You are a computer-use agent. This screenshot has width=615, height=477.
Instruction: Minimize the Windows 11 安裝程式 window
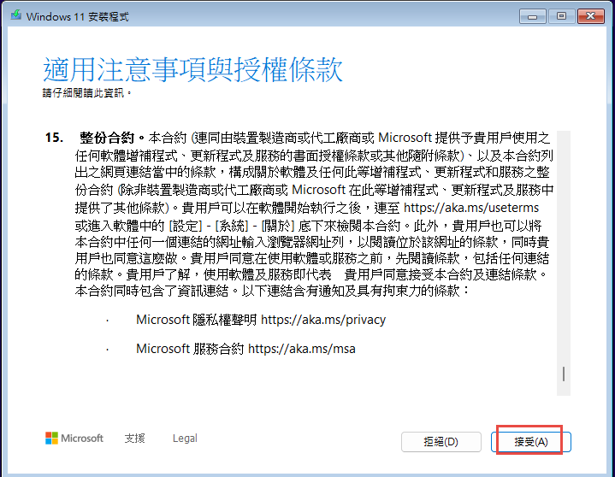tap(532, 16)
